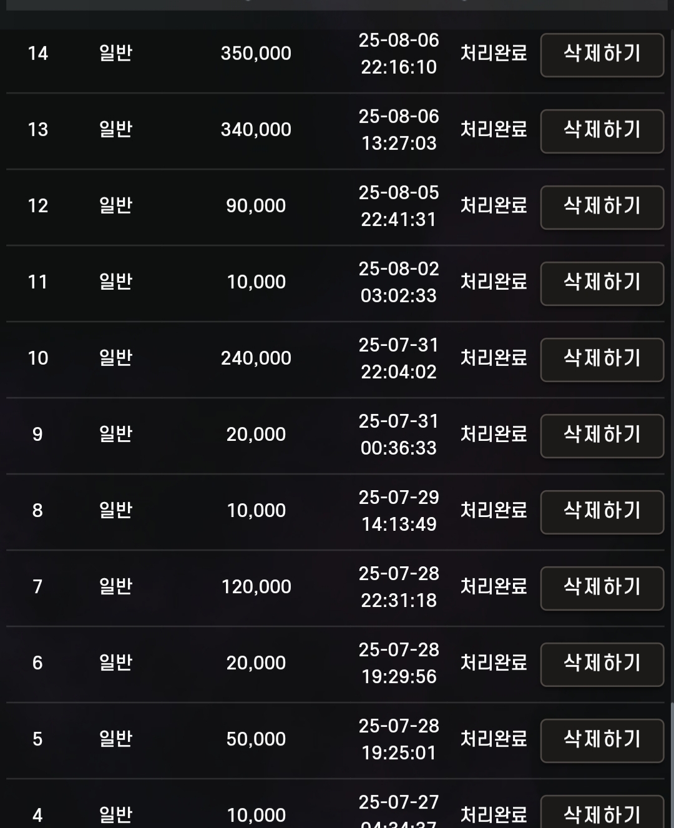Click 삭제하기 on row 4
674x828 pixels.
(602, 812)
